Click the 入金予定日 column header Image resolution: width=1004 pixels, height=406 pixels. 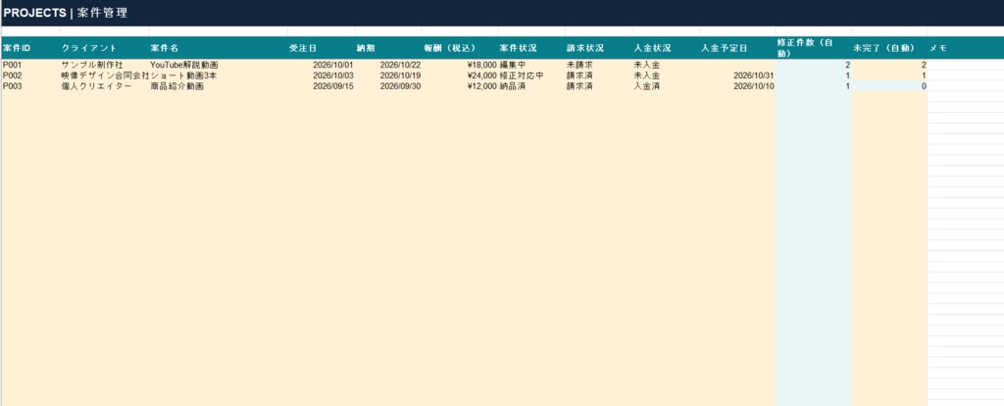[x=737, y=48]
